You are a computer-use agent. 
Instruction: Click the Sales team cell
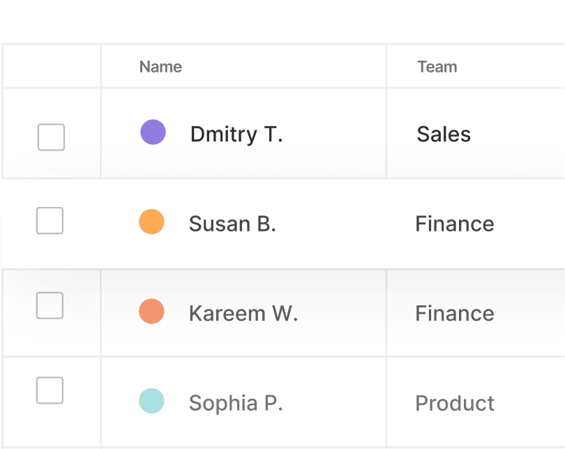click(444, 134)
